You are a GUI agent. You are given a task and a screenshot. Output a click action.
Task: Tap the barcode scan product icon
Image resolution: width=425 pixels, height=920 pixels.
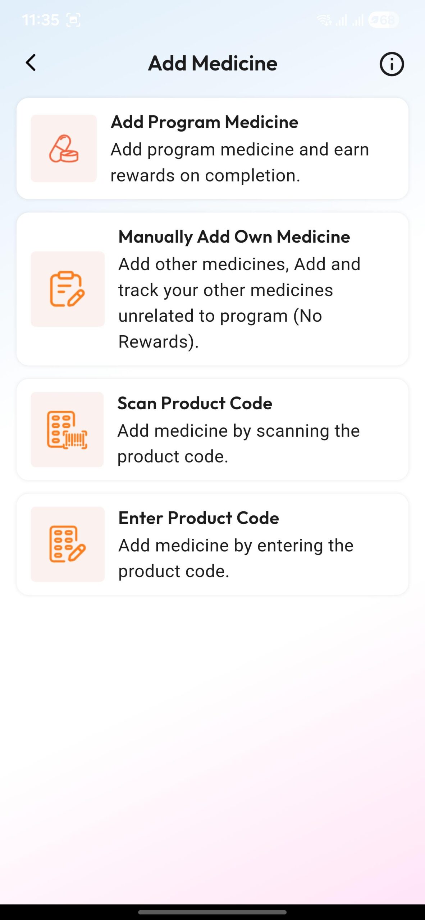pos(67,429)
